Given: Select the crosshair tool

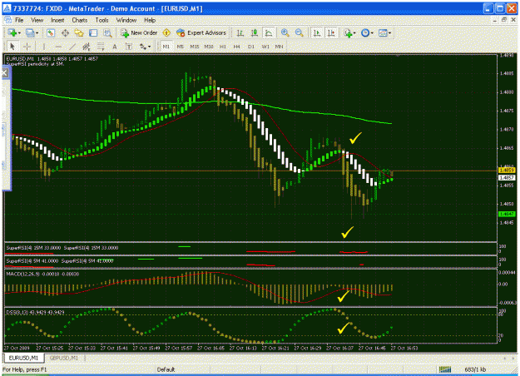Looking at the screenshot, I should coord(27,47).
